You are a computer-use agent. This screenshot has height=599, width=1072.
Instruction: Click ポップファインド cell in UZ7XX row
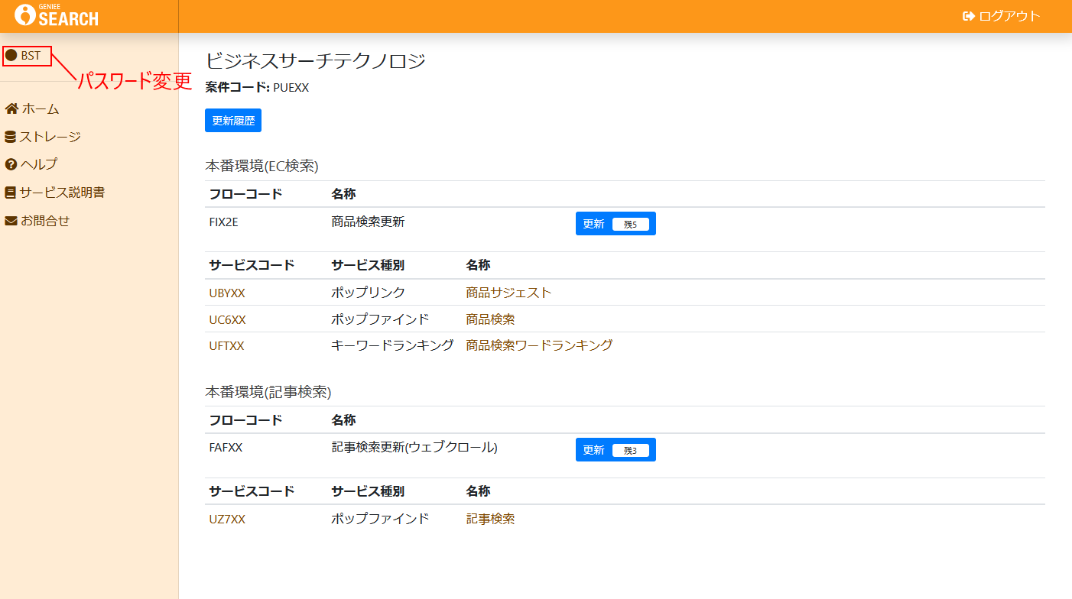pyautogui.click(x=380, y=519)
